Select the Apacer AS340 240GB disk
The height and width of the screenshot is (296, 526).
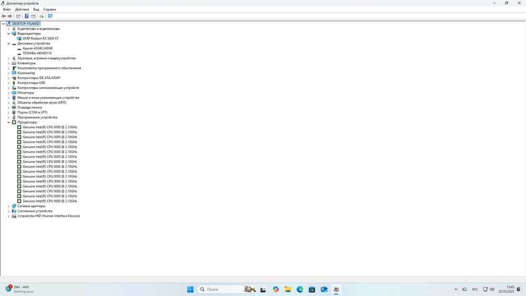click(x=37, y=48)
